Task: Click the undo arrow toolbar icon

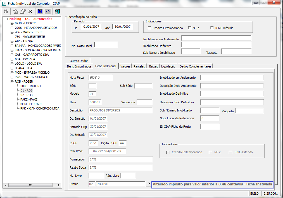Action: [48, 11]
